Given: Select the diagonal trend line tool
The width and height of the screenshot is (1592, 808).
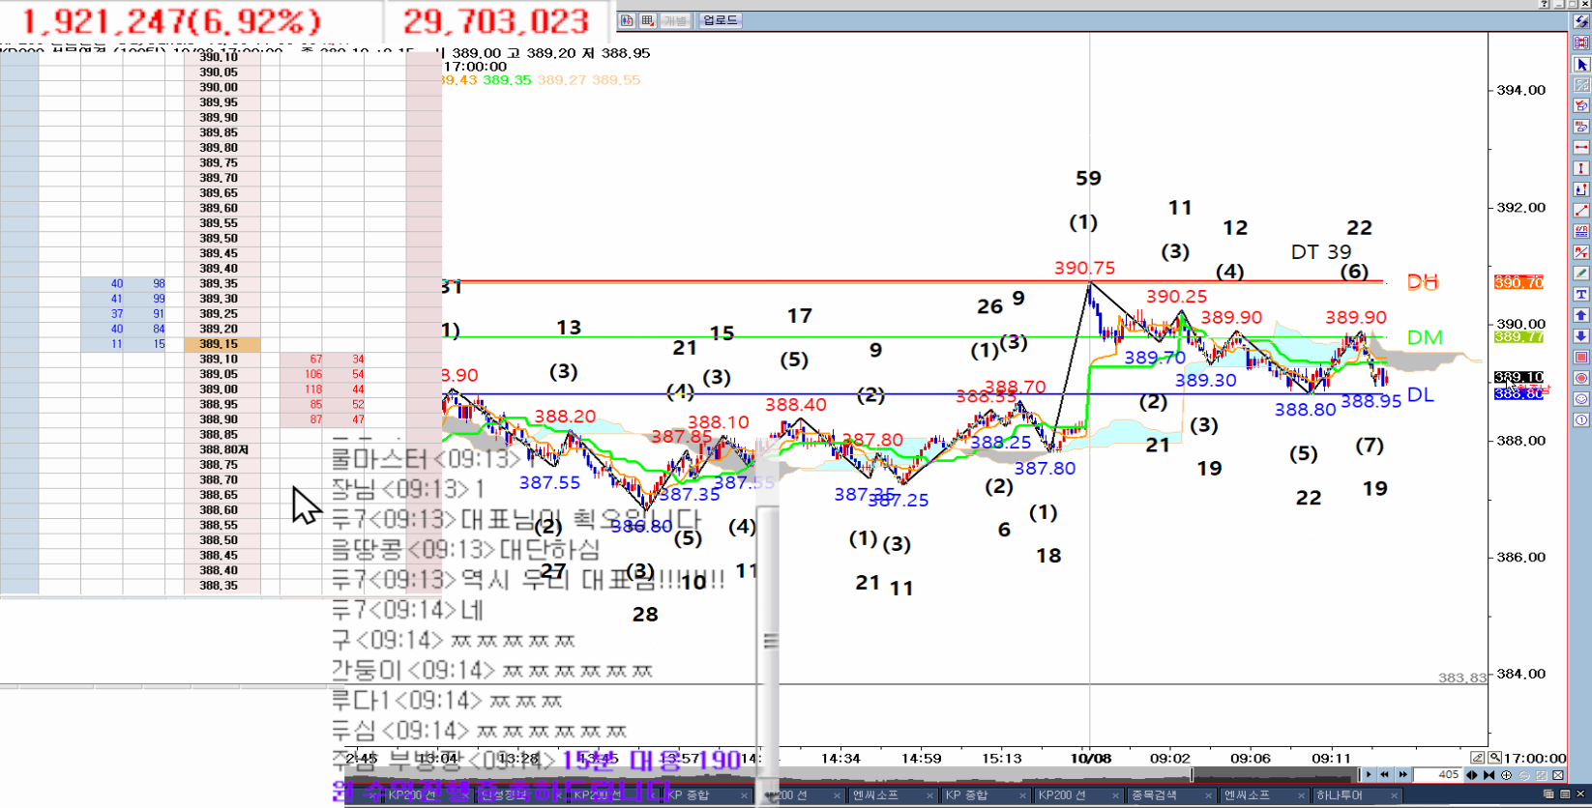Looking at the screenshot, I should point(1581,211).
